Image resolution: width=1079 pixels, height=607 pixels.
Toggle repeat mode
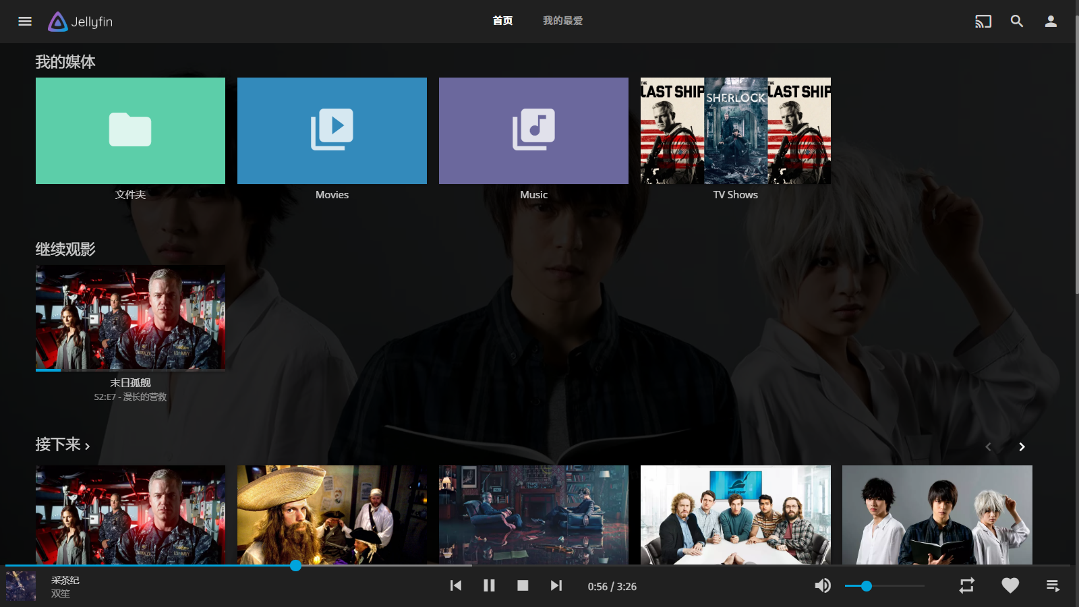tap(966, 585)
